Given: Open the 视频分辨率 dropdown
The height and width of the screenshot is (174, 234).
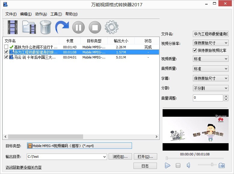Looking at the screenshot, I should point(211,43).
